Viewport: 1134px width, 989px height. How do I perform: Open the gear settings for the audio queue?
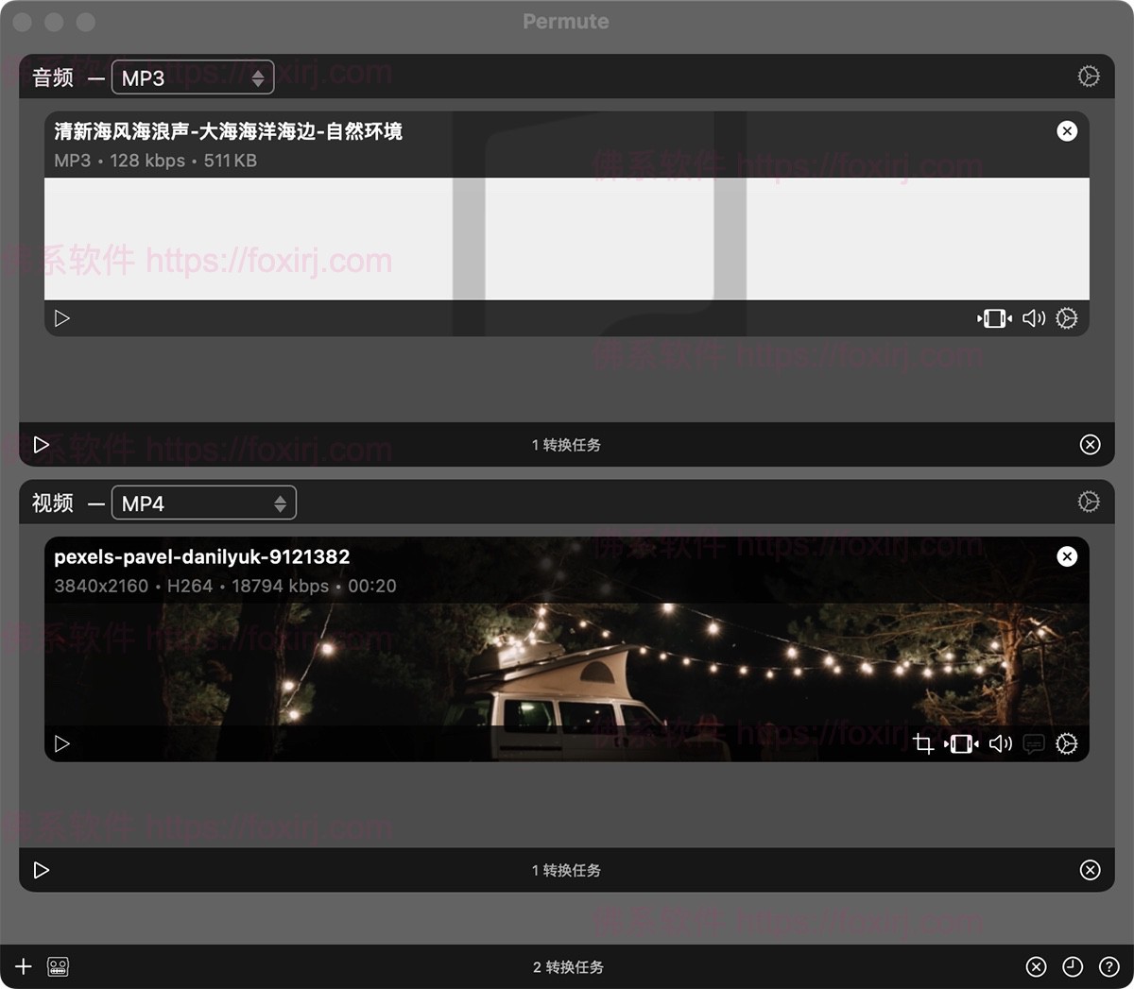[1089, 77]
